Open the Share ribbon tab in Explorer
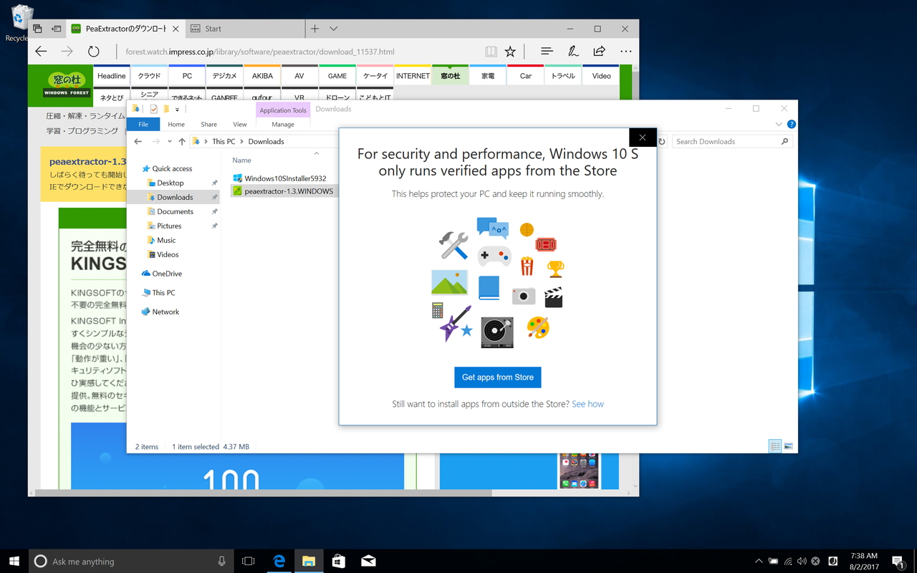This screenshot has width=917, height=573. [208, 124]
